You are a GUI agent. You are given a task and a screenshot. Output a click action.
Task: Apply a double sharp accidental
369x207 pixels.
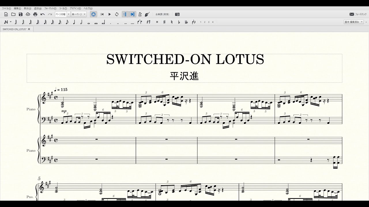(x=157, y=22)
